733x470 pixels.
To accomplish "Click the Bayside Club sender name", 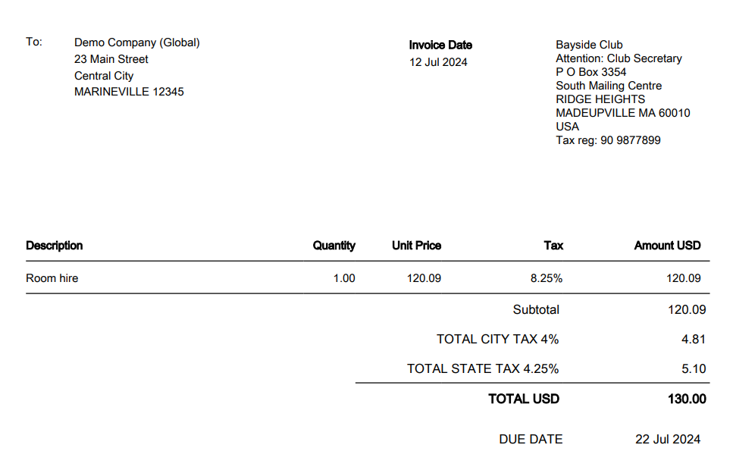I will pos(589,45).
